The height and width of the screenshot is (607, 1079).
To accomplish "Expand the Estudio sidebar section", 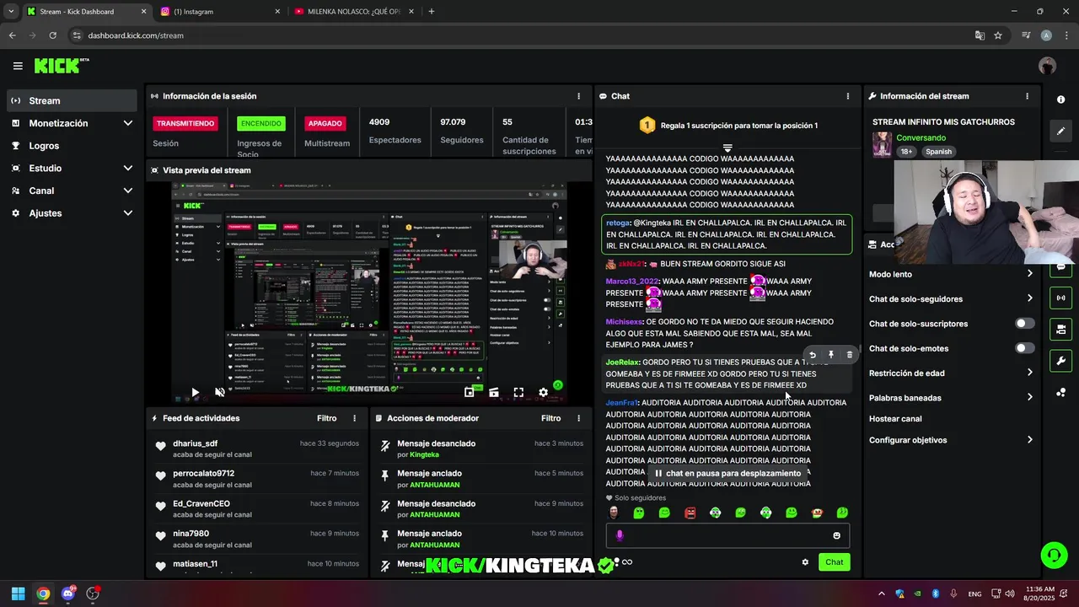I will pyautogui.click(x=72, y=168).
